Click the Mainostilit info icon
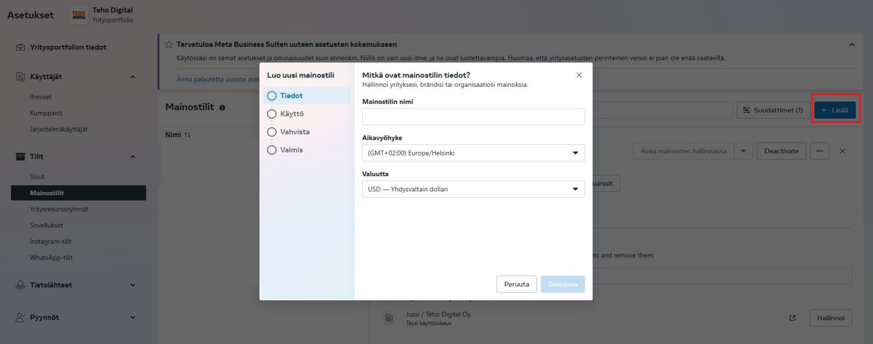Viewport: 873px width, 344px height. (x=222, y=108)
